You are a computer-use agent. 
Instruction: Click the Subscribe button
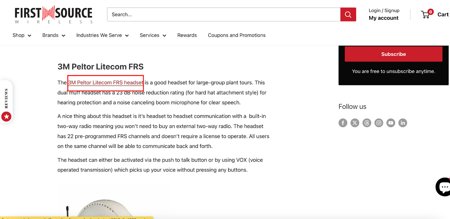tap(393, 54)
